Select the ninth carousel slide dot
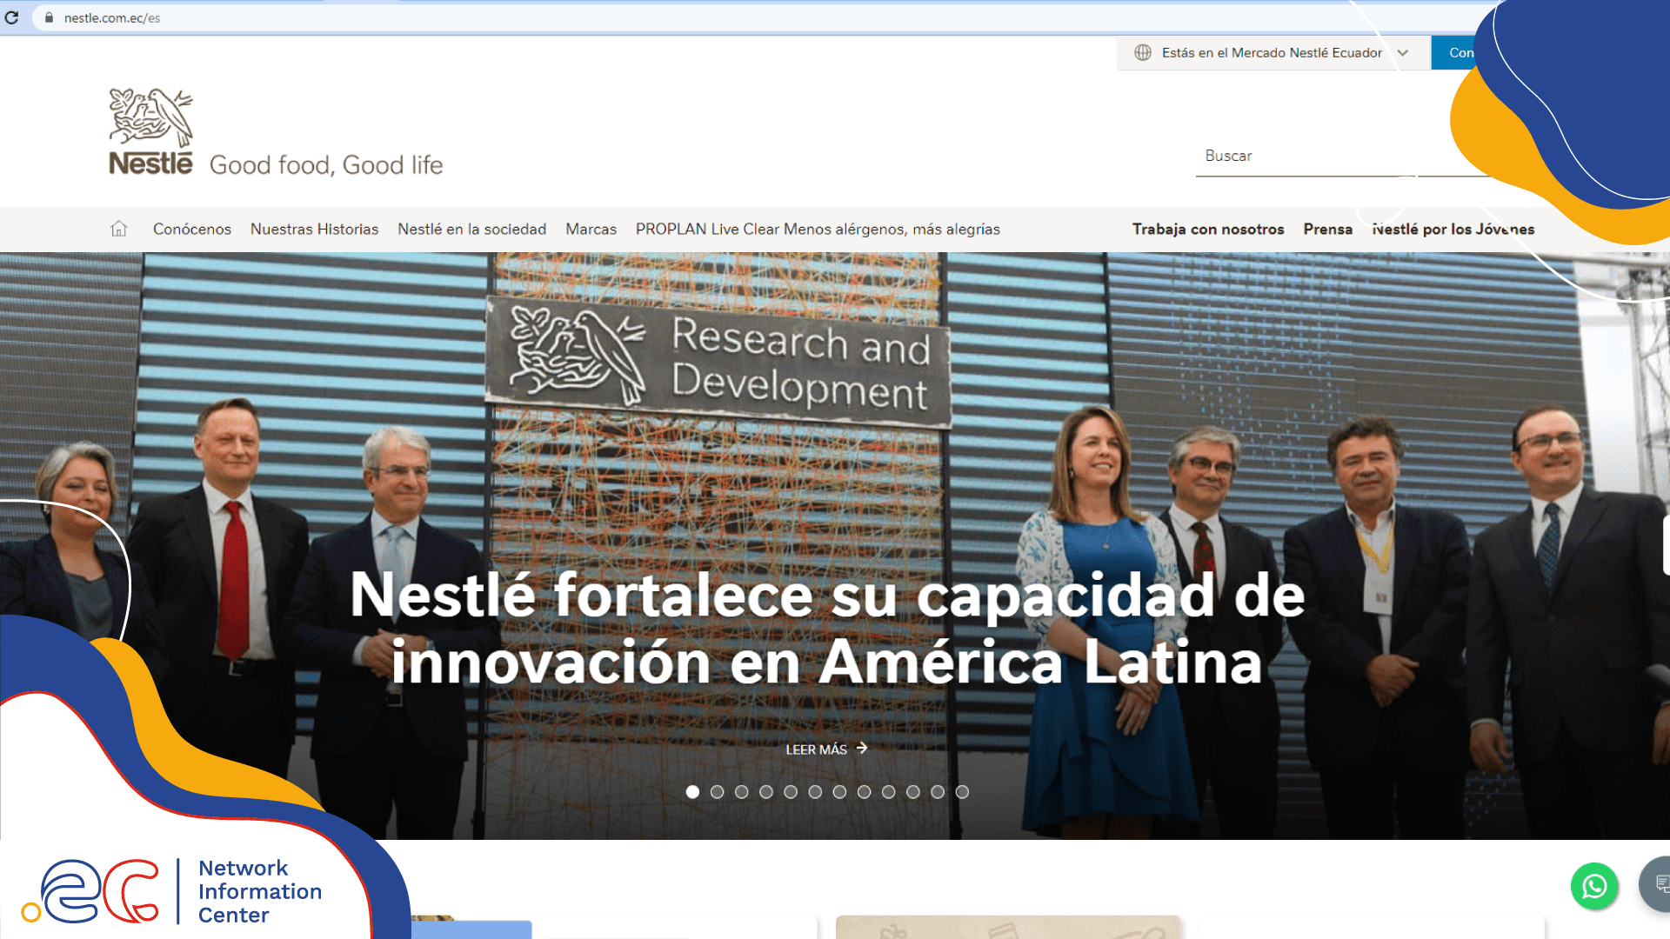Viewport: 1670px width, 939px height. tap(888, 792)
